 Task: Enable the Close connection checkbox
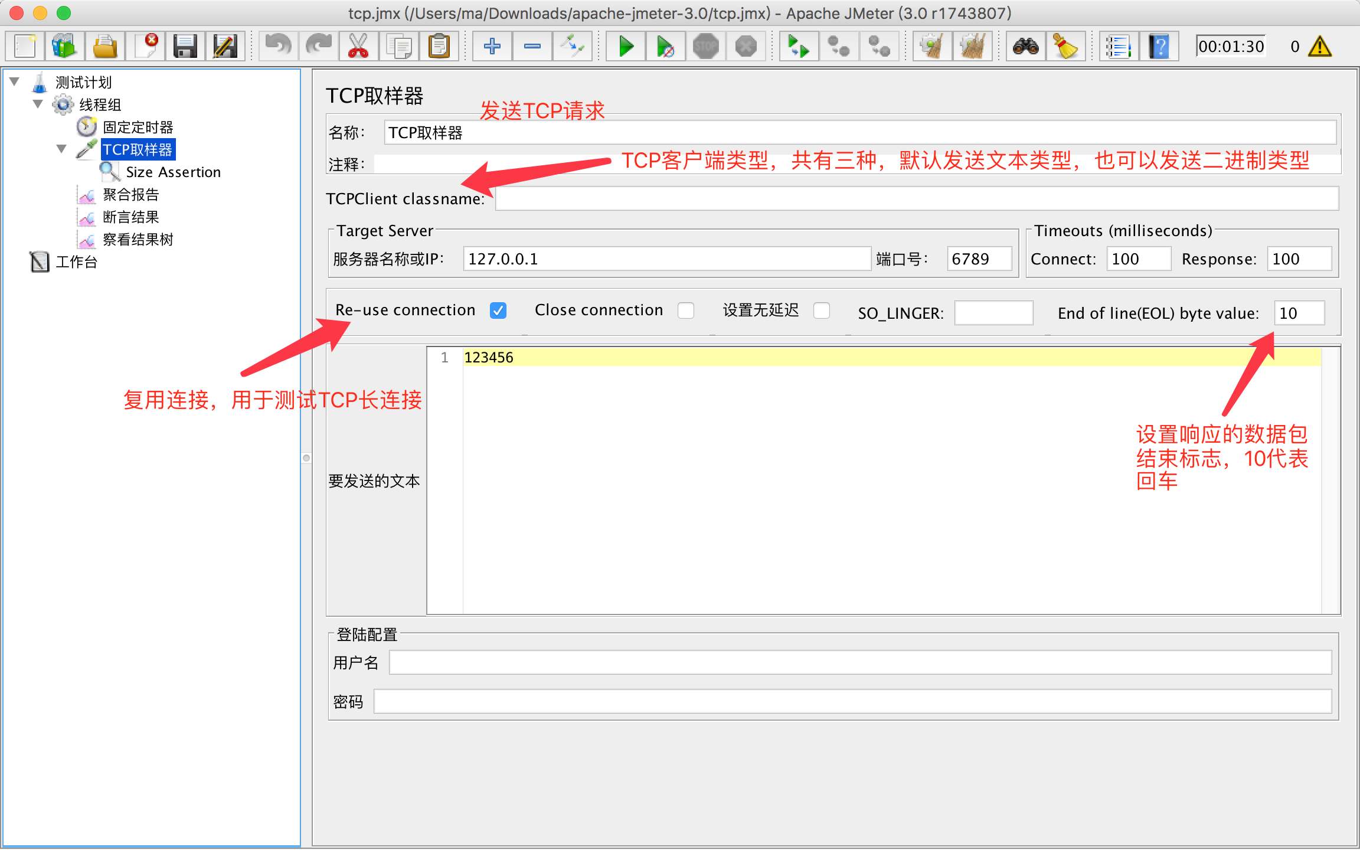click(x=686, y=310)
